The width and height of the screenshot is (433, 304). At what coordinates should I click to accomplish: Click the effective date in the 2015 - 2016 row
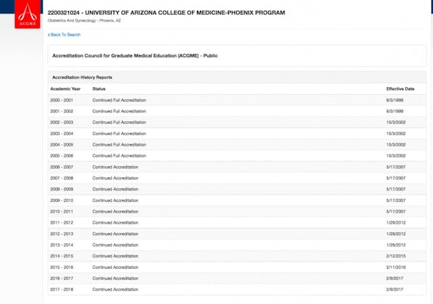(396, 267)
